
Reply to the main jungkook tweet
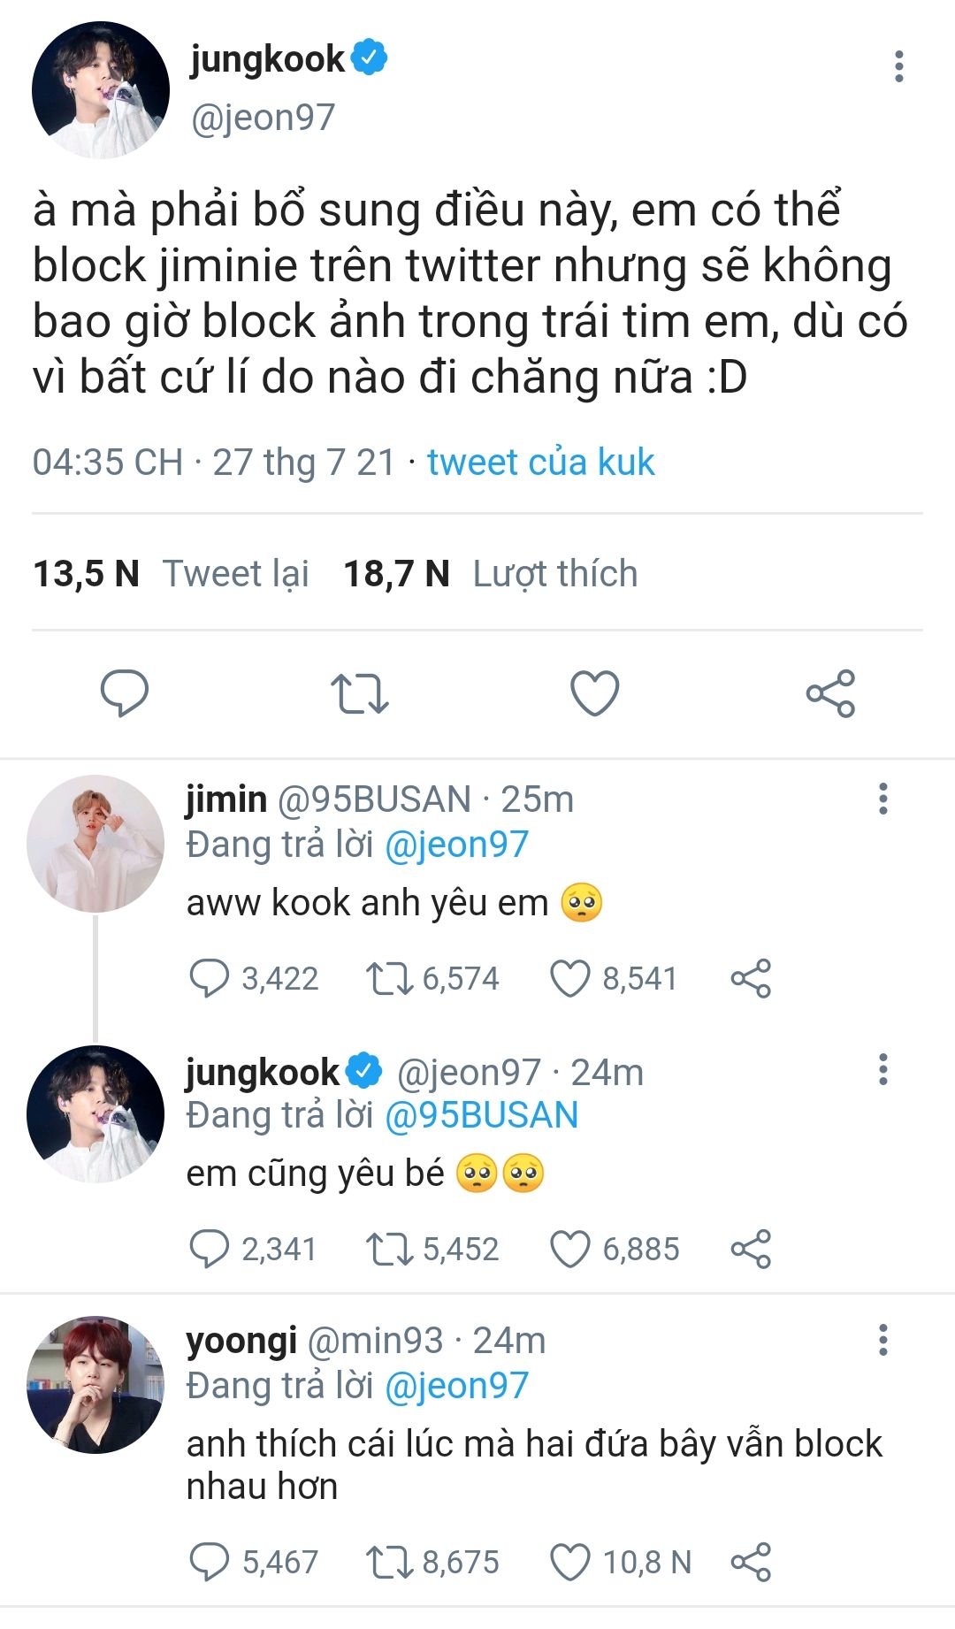click(125, 692)
